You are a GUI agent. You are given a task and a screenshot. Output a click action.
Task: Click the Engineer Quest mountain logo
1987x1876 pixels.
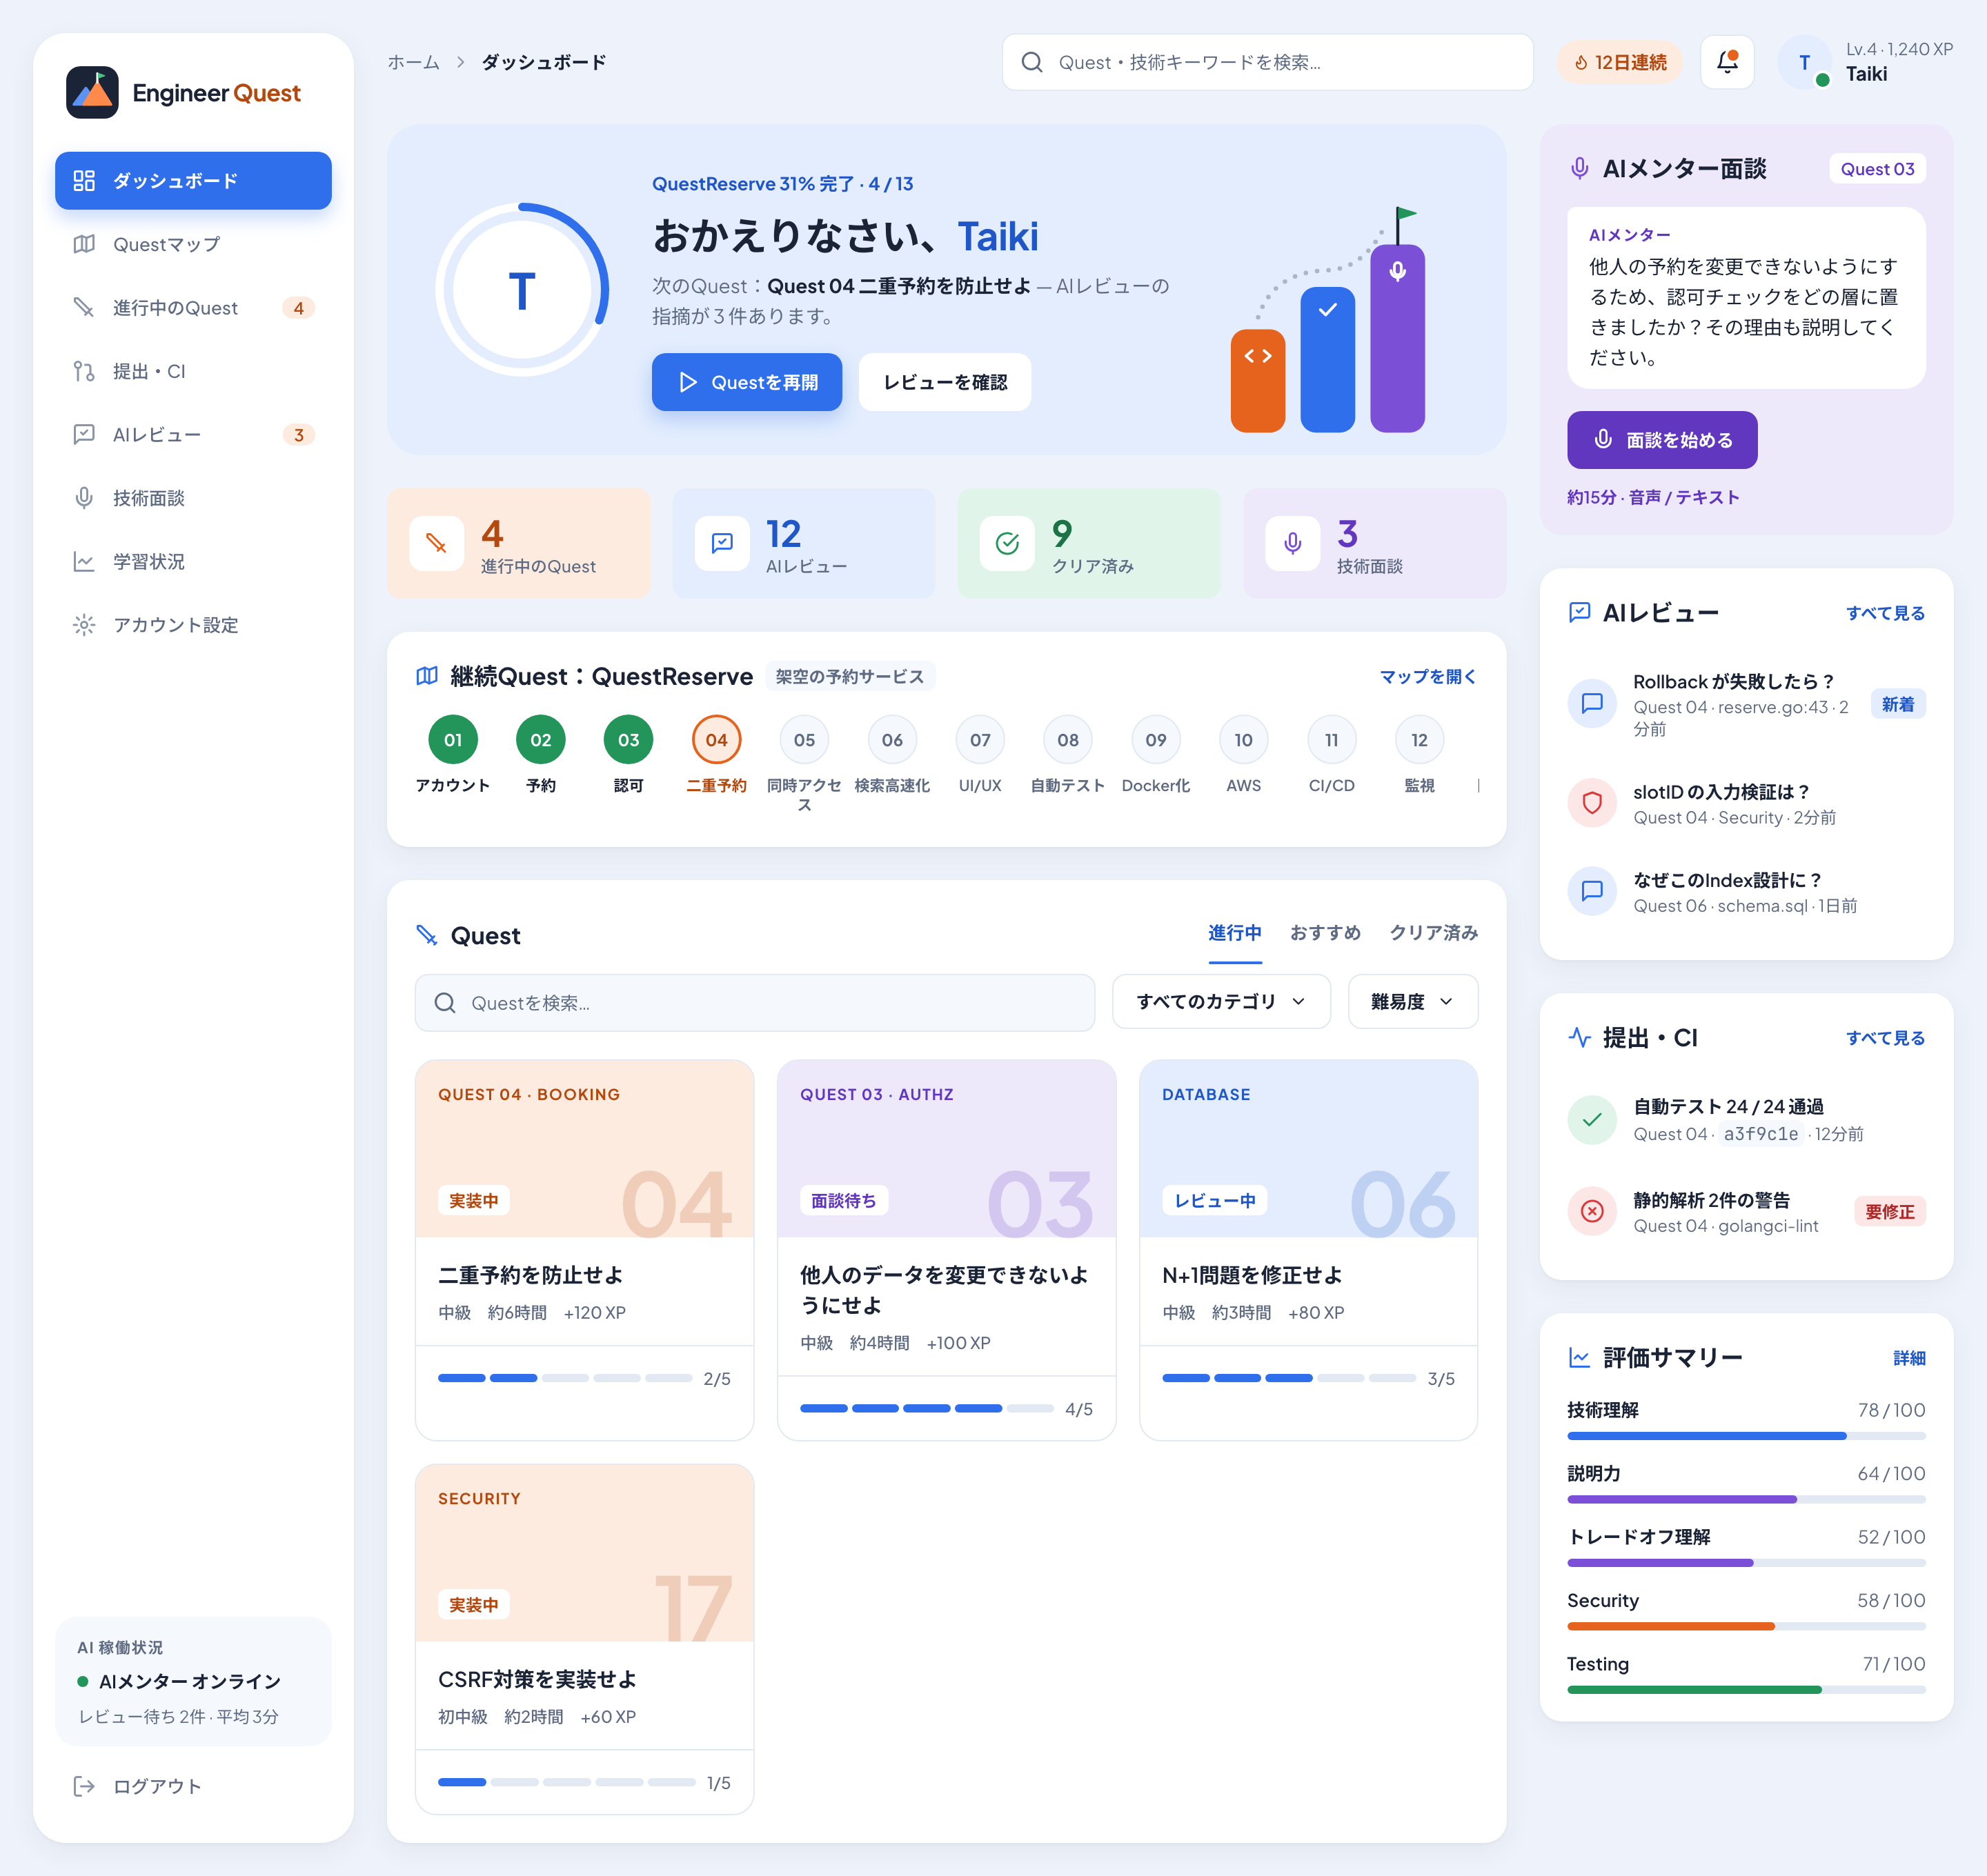click(x=92, y=93)
